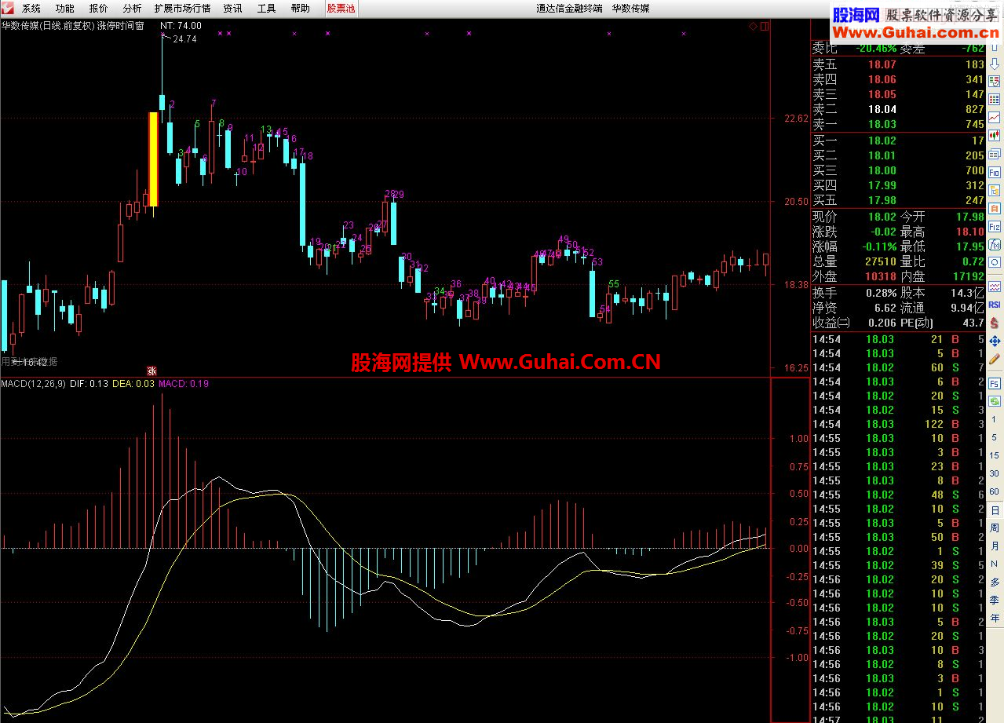Click the tree structure icon in sidebar

(x=995, y=189)
